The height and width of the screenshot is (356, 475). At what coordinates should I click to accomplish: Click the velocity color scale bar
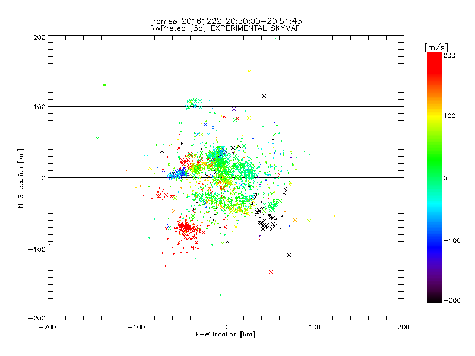click(435, 177)
